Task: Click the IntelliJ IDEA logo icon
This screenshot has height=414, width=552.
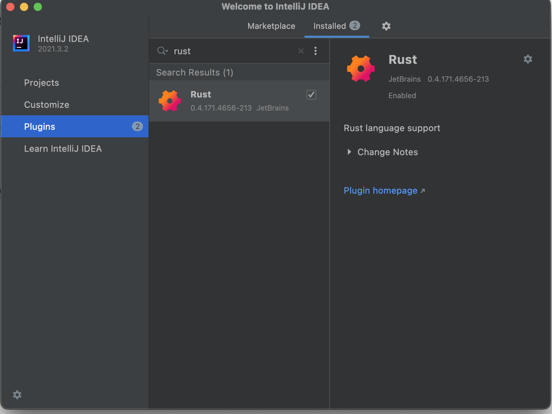Action: 21,43
